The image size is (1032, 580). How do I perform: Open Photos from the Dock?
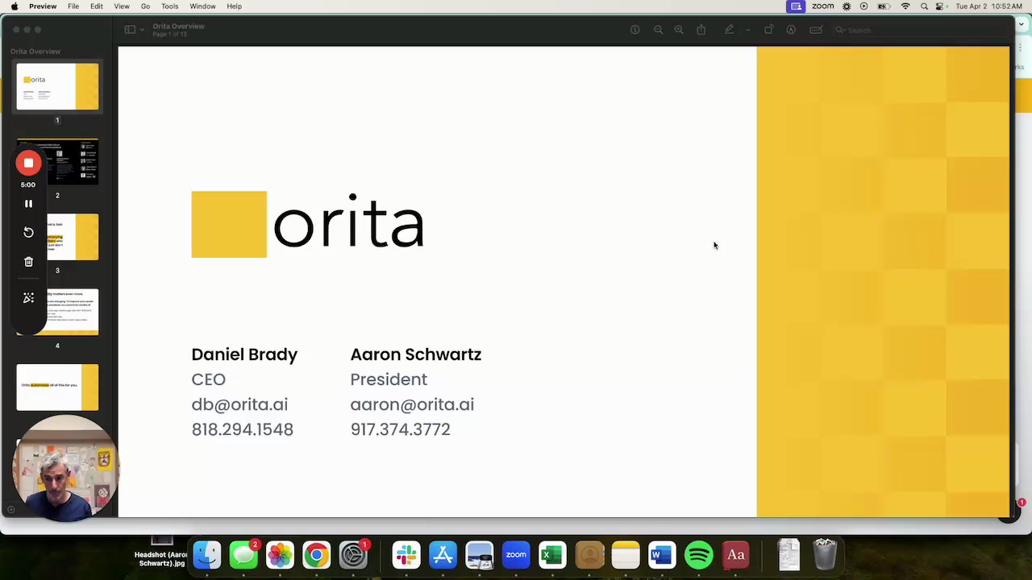click(280, 555)
